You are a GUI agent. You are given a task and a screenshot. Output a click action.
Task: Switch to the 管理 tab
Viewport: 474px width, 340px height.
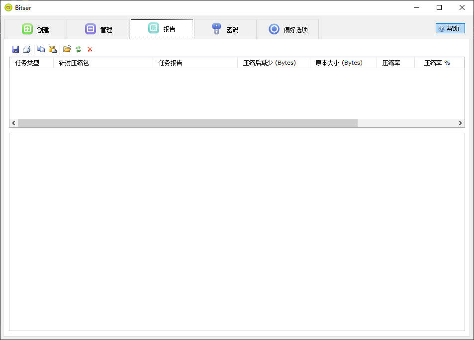click(98, 29)
